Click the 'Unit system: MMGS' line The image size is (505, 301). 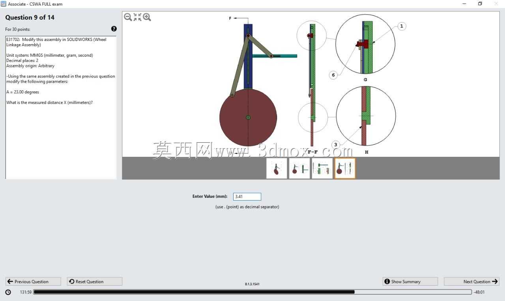point(50,55)
